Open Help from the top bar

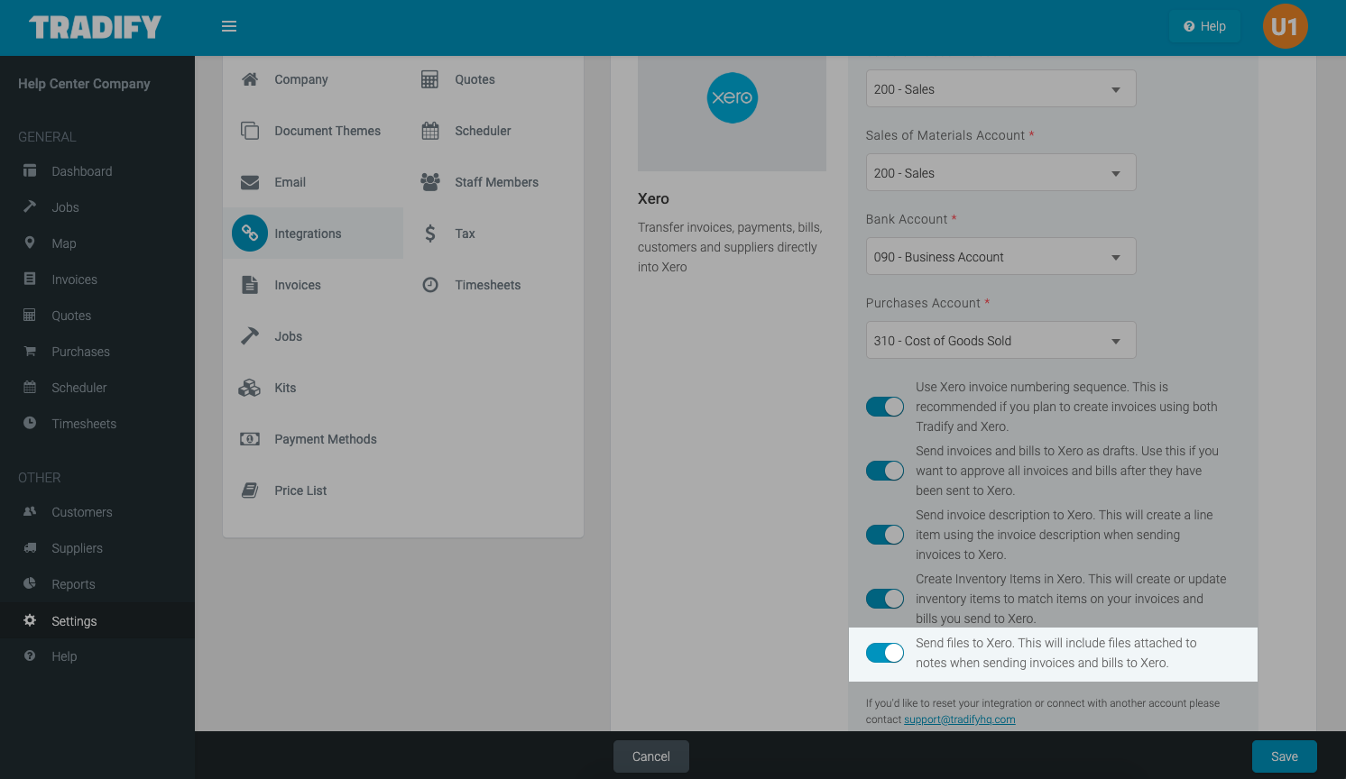[x=1203, y=26]
